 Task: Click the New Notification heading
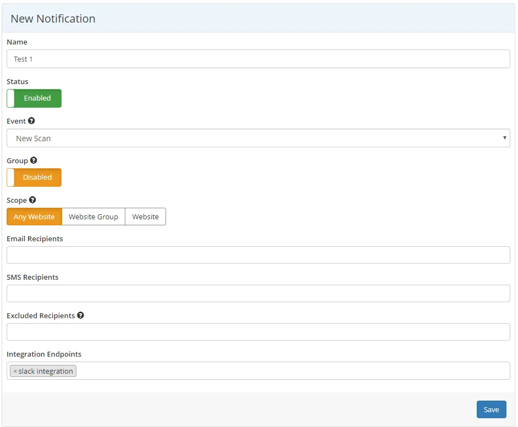coord(53,19)
